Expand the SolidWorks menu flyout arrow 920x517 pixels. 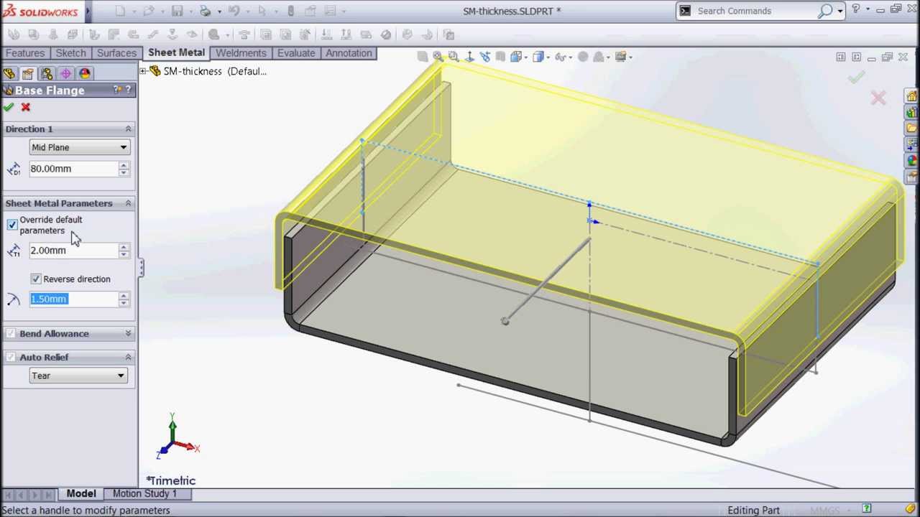[88, 11]
